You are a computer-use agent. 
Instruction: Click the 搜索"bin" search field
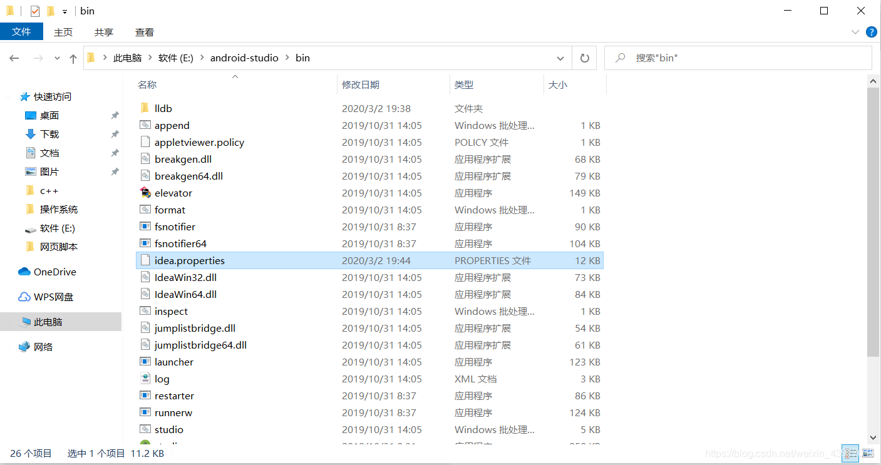(738, 58)
